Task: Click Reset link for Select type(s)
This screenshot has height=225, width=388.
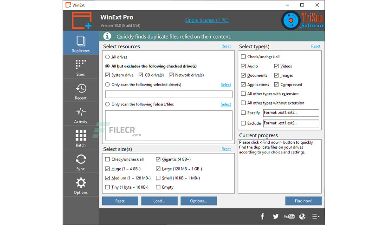Action: coord(316,46)
